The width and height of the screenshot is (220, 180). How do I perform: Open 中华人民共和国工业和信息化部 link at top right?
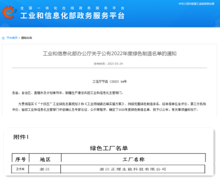(196, 4)
